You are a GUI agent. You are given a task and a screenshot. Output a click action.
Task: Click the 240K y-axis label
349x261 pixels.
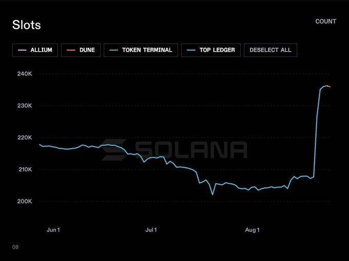tap(25, 74)
